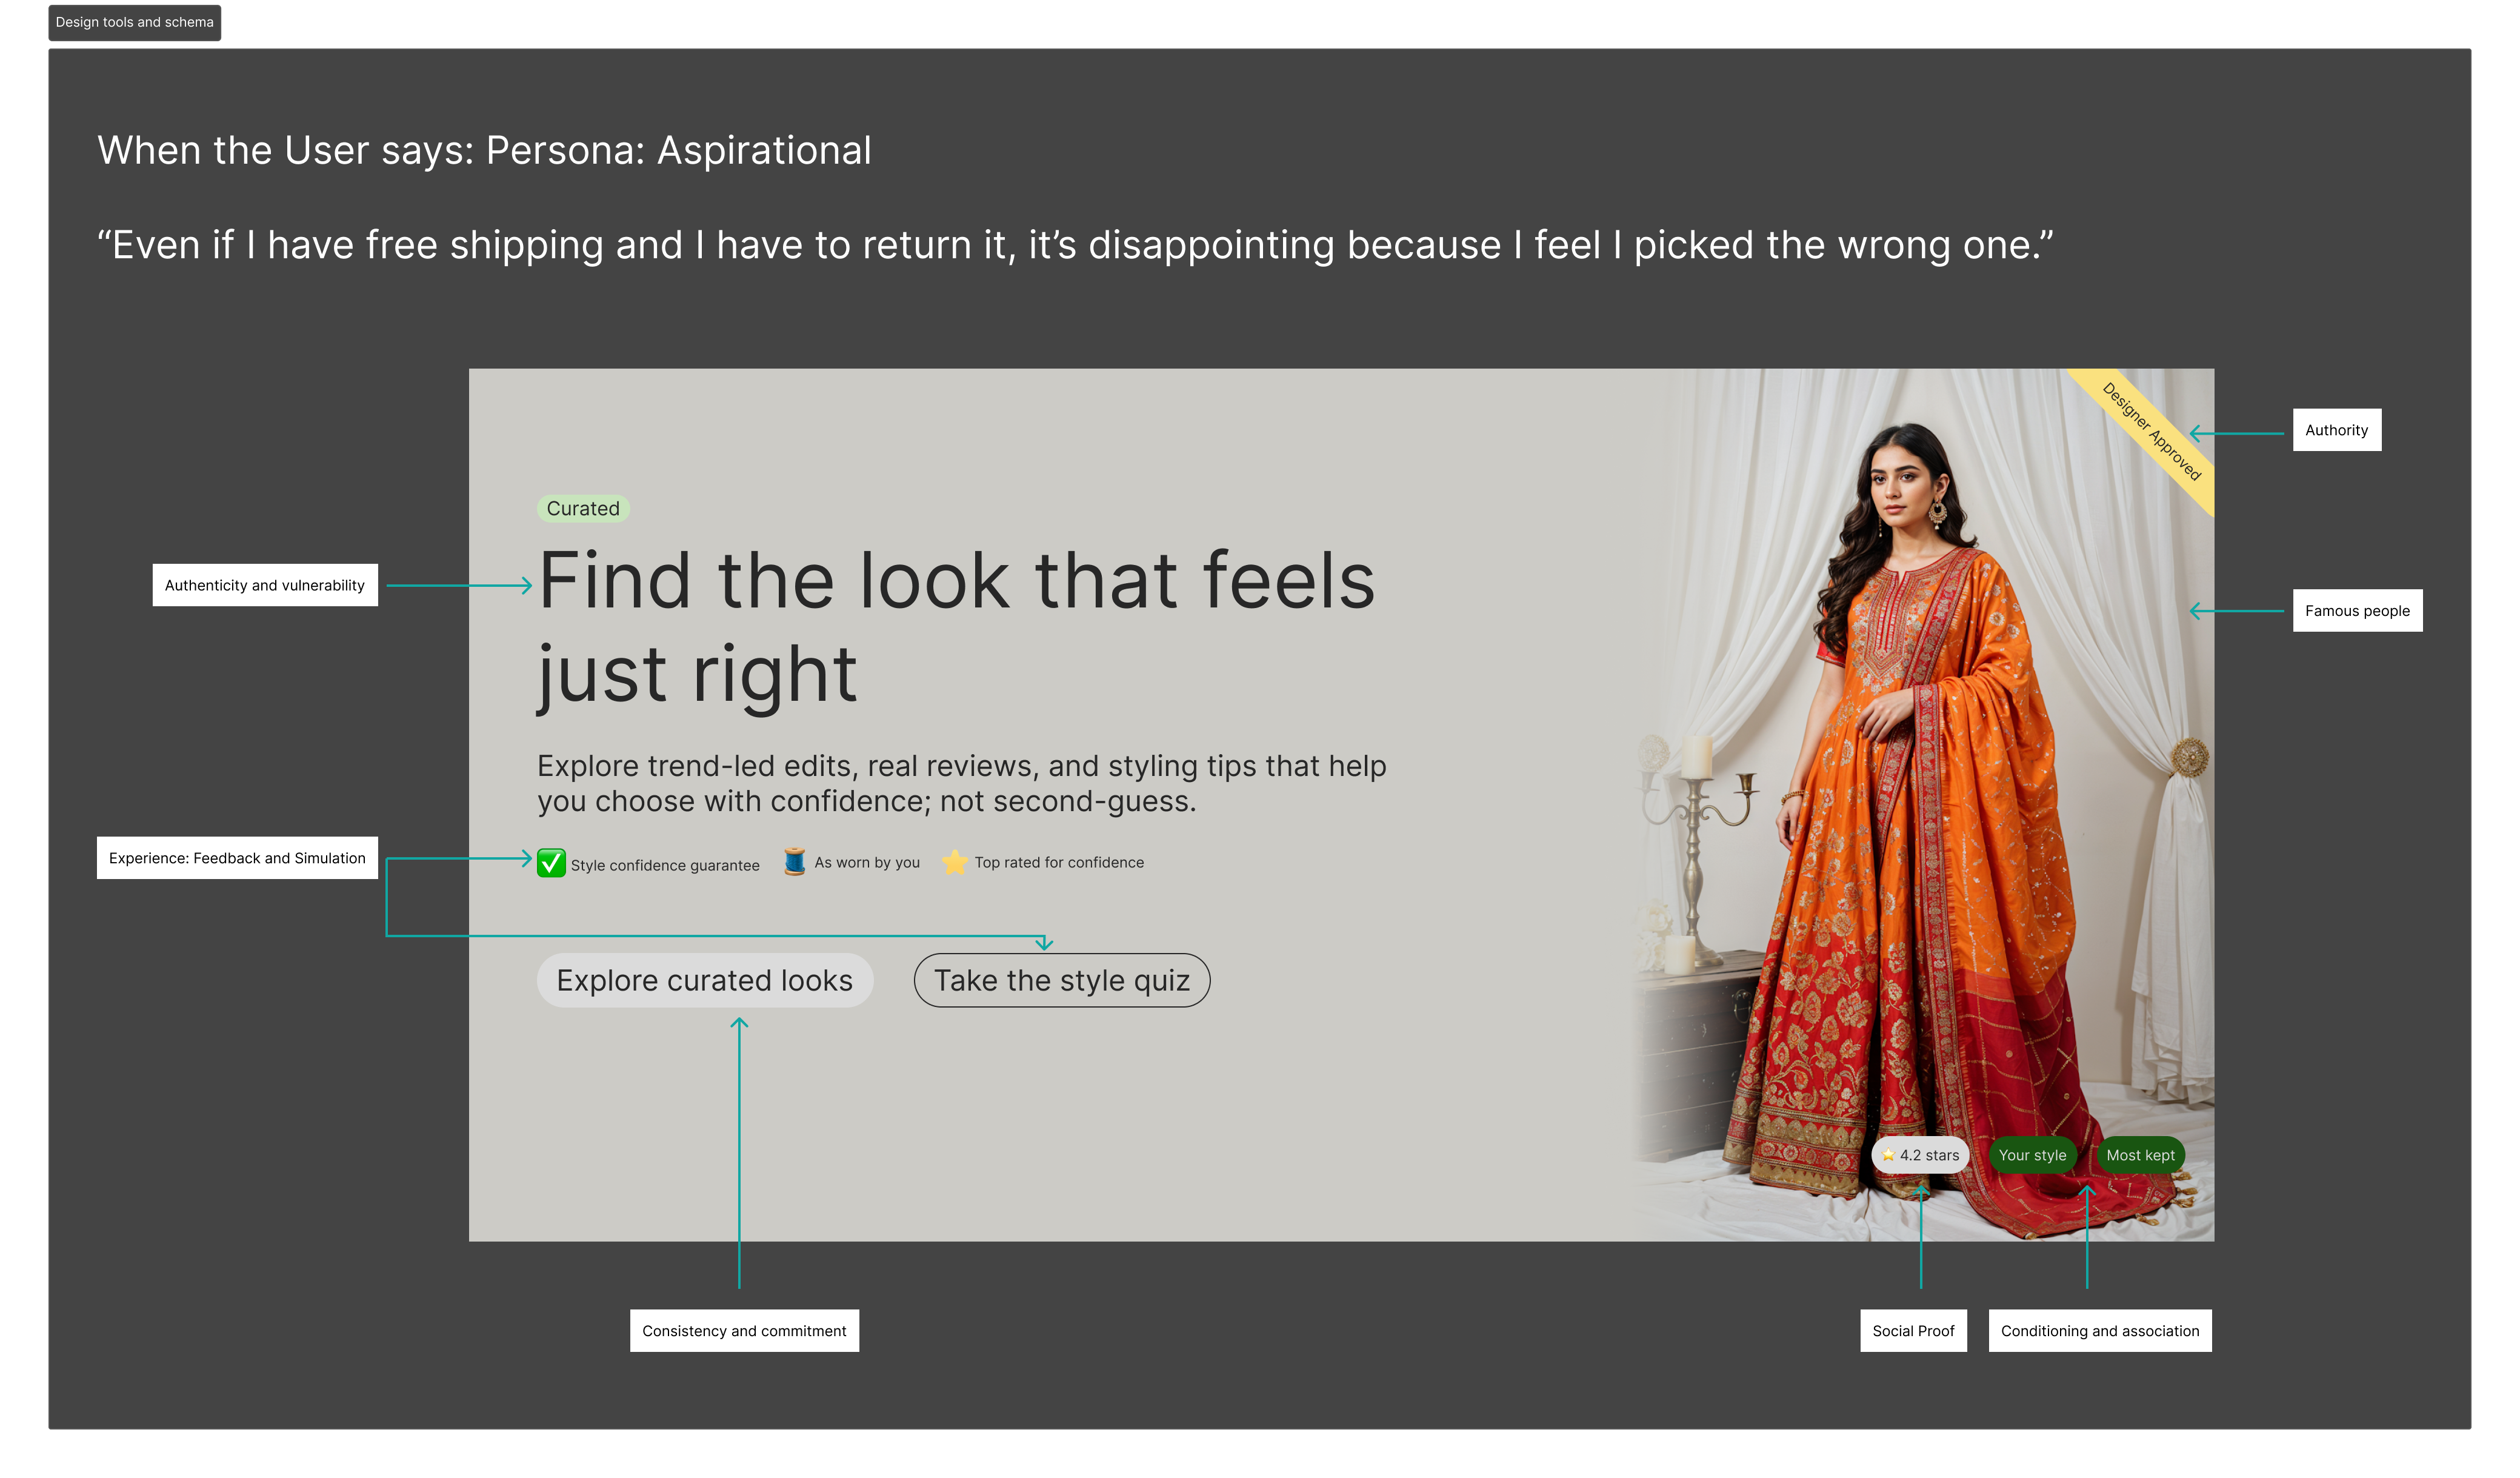Click the gold star confidence icon
This screenshot has height=1478, width=2520.
click(x=954, y=862)
